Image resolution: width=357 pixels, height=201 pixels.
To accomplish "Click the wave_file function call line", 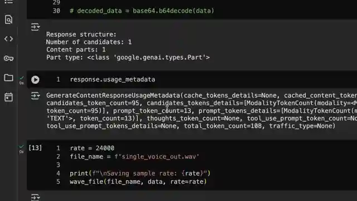I will click(138, 181).
